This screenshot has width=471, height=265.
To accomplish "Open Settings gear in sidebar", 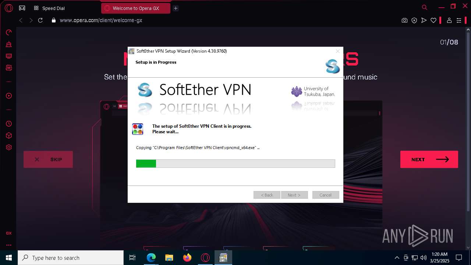I will [x=9, y=147].
